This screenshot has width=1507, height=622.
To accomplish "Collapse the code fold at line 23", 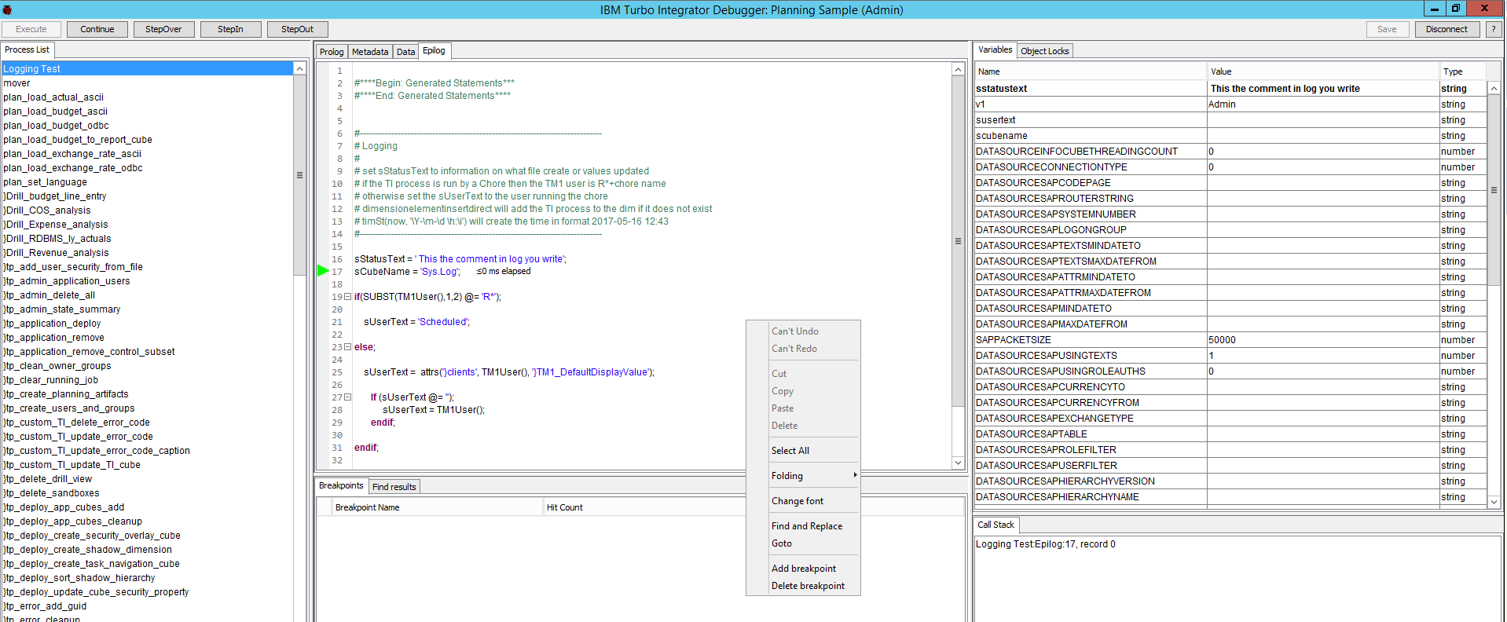I will pos(347,347).
